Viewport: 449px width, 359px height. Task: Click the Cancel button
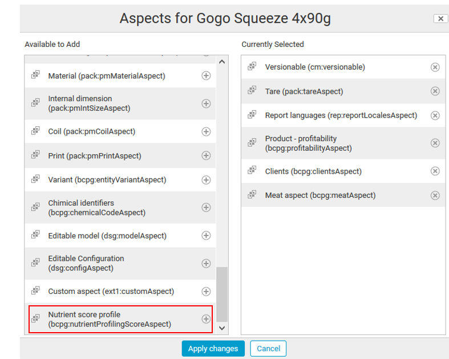pos(268,349)
